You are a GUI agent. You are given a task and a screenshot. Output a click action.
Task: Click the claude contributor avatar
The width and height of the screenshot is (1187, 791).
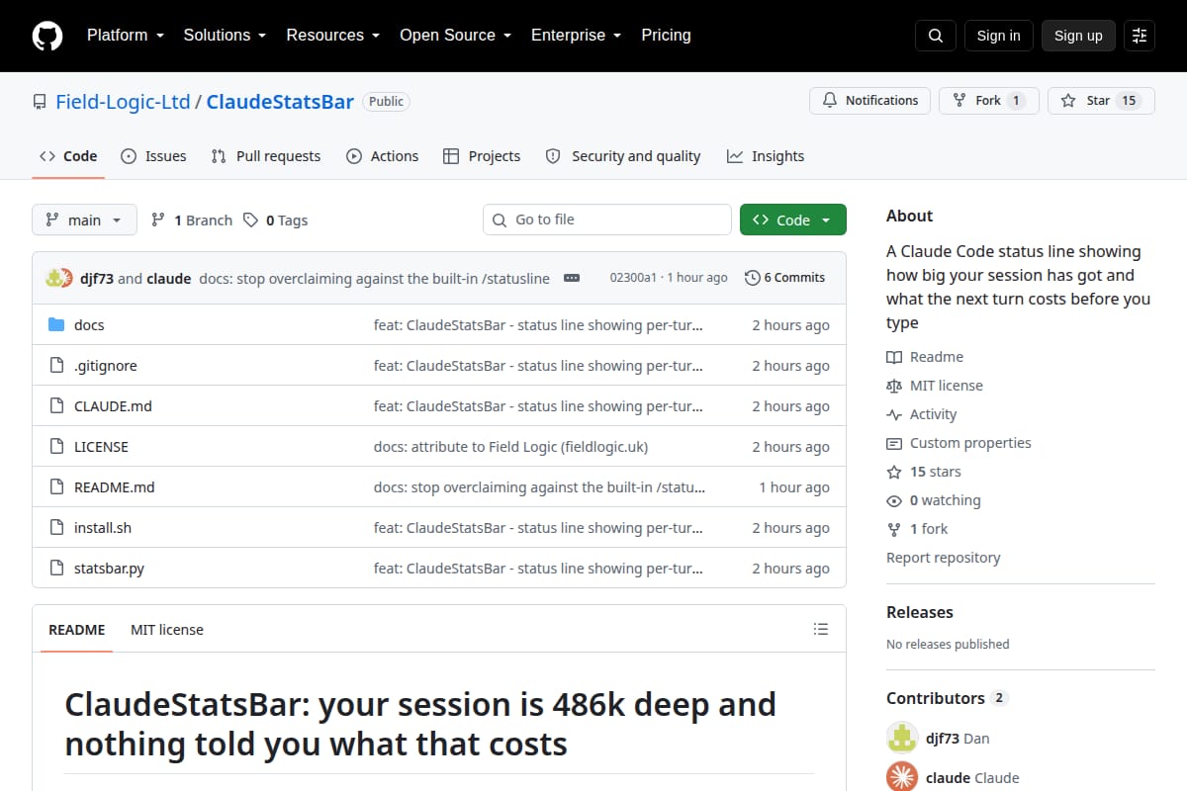(901, 777)
